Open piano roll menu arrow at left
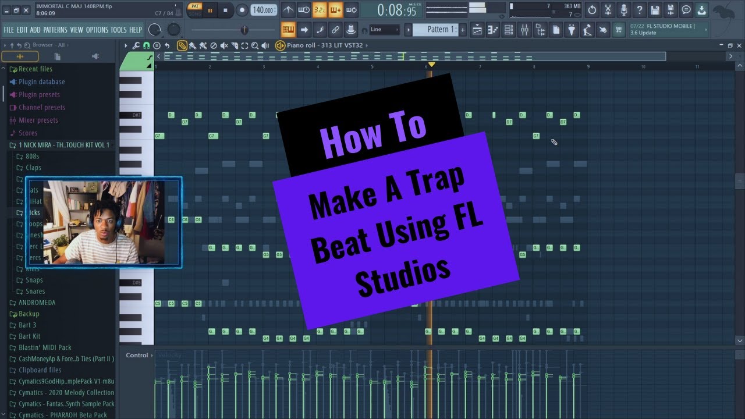Image resolution: width=745 pixels, height=419 pixels. [x=126, y=45]
